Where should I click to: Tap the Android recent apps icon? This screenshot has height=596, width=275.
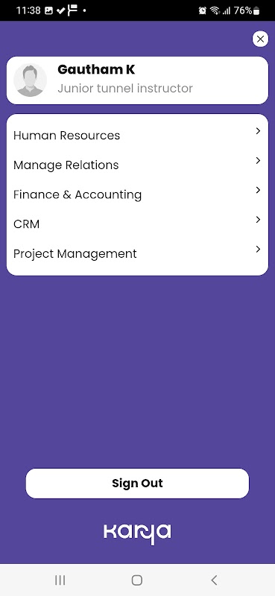click(60, 580)
